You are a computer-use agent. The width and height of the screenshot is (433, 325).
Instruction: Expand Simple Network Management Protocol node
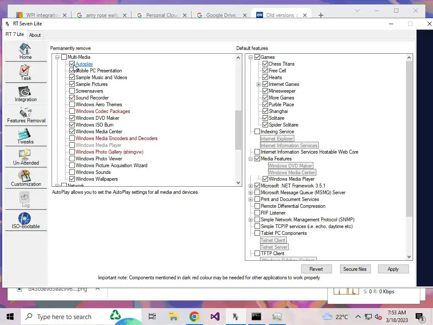(x=250, y=220)
